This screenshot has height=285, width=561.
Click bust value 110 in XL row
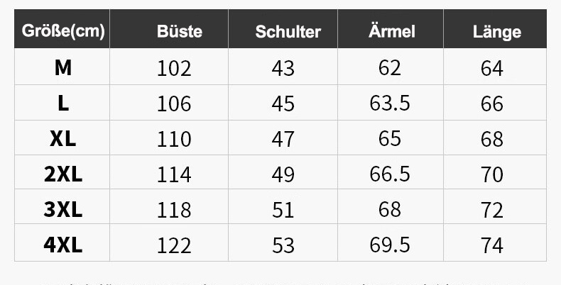click(x=174, y=139)
